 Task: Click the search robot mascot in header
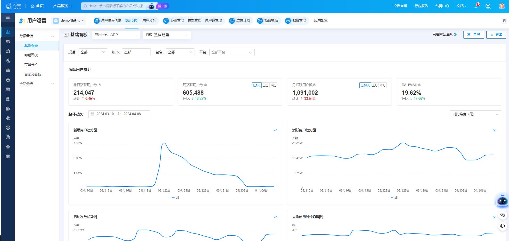[151, 6]
